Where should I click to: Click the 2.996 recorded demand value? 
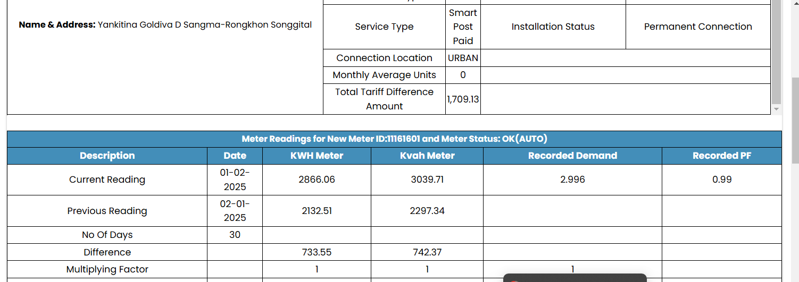point(572,180)
